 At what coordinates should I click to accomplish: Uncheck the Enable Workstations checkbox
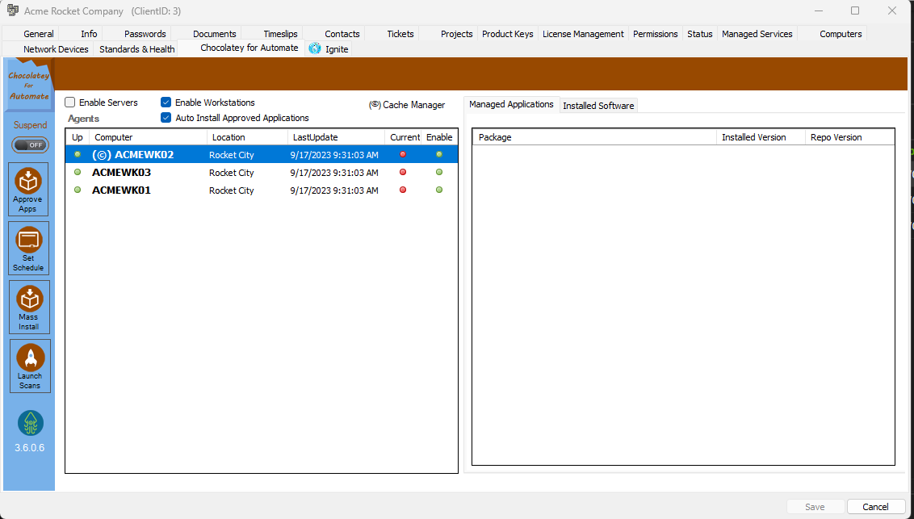click(x=166, y=103)
